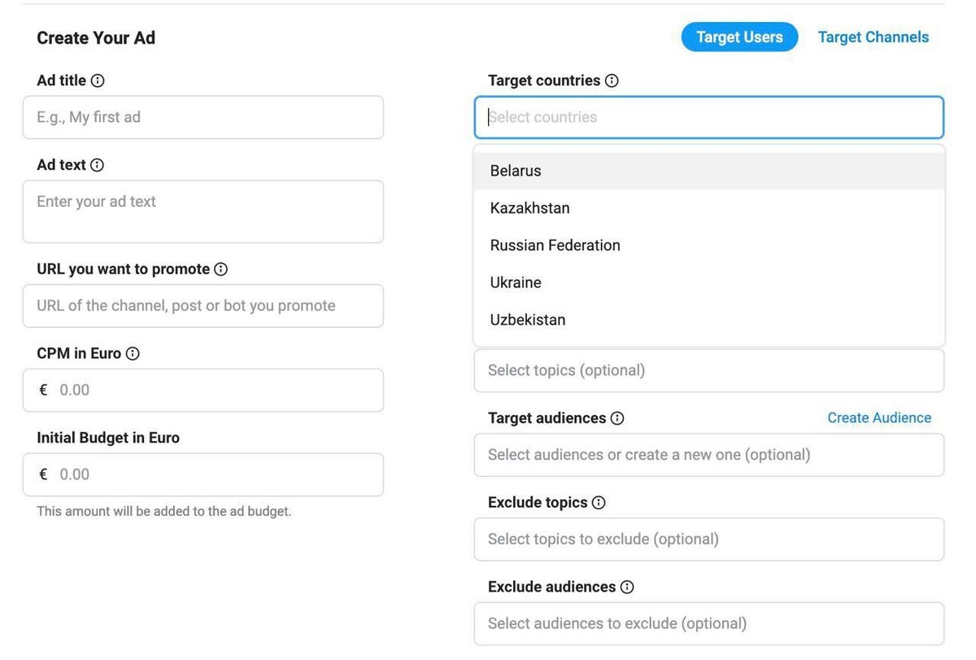
Task: Choose Uzbekistan from the country options
Action: coord(528,321)
